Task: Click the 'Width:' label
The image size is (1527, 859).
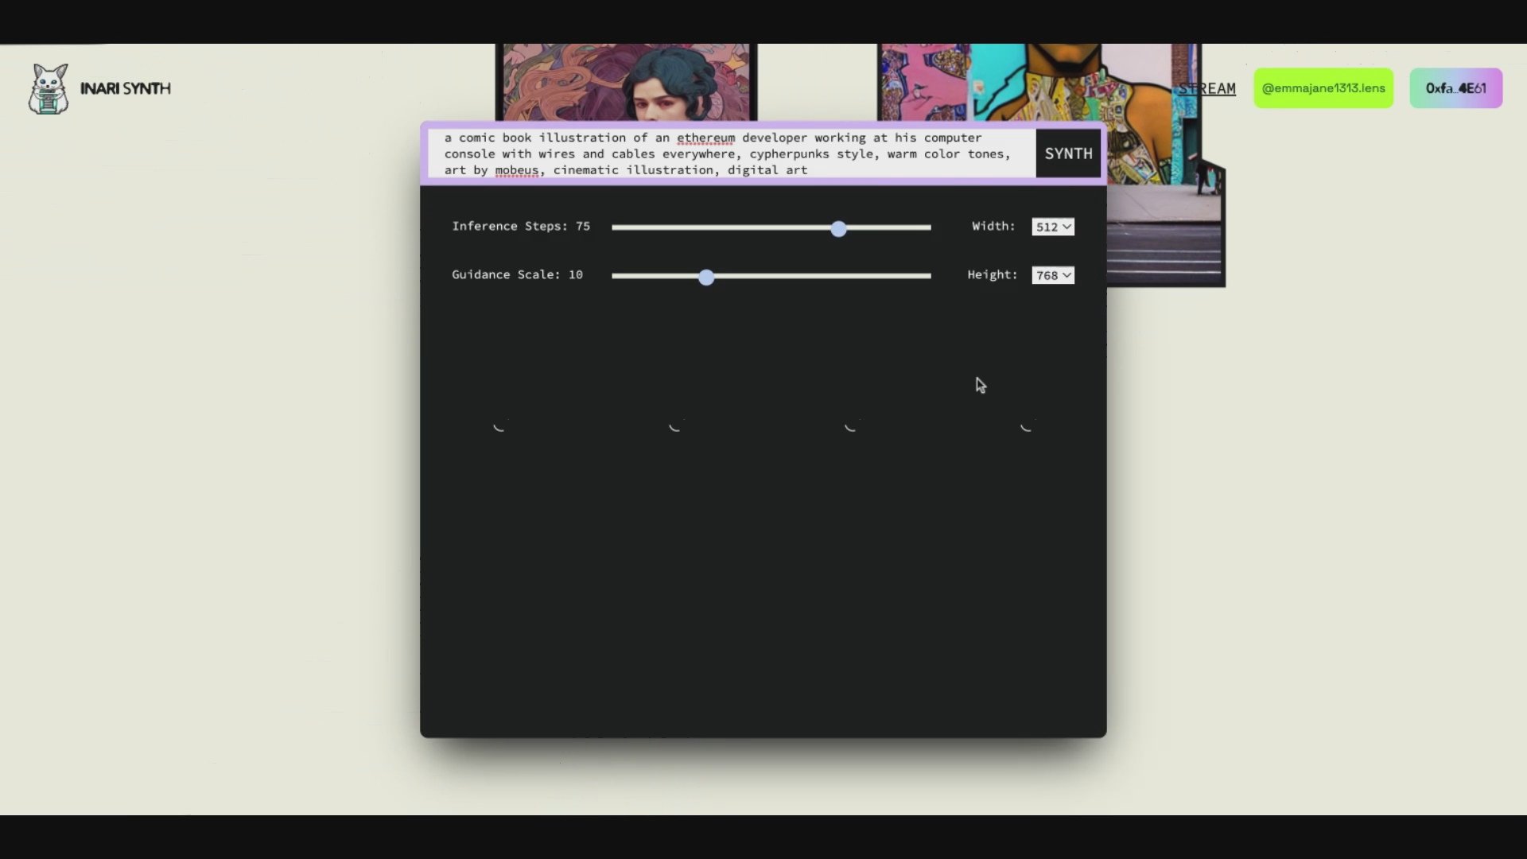Action: tap(993, 227)
